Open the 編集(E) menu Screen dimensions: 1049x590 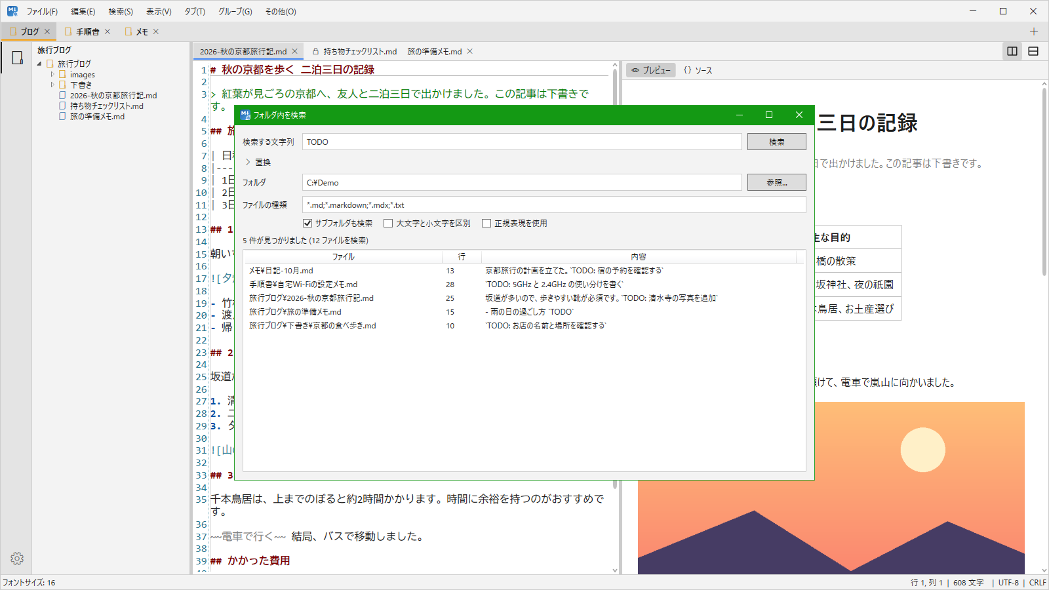coord(83,12)
